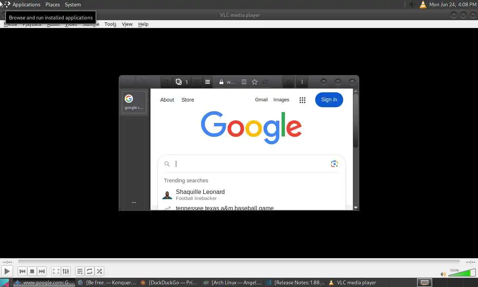The width and height of the screenshot is (478, 287).
Task: Click the tab count icon in browser
Action: tap(182, 82)
